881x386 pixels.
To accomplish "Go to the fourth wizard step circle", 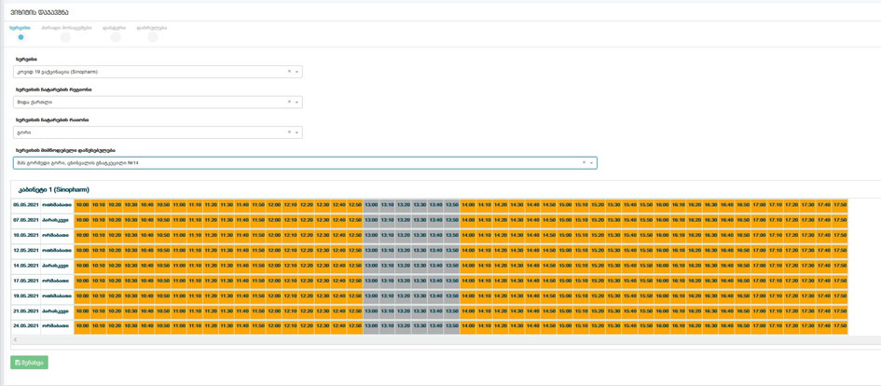I will [x=152, y=37].
